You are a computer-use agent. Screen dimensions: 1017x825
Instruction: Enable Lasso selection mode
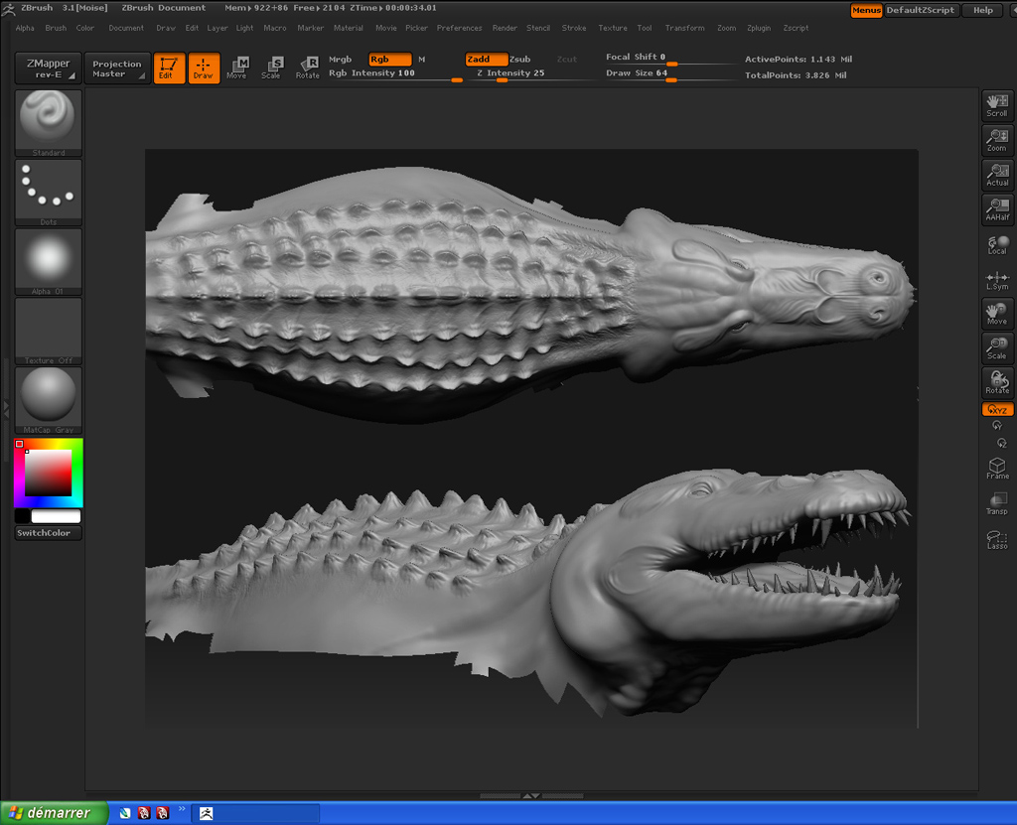coord(997,539)
